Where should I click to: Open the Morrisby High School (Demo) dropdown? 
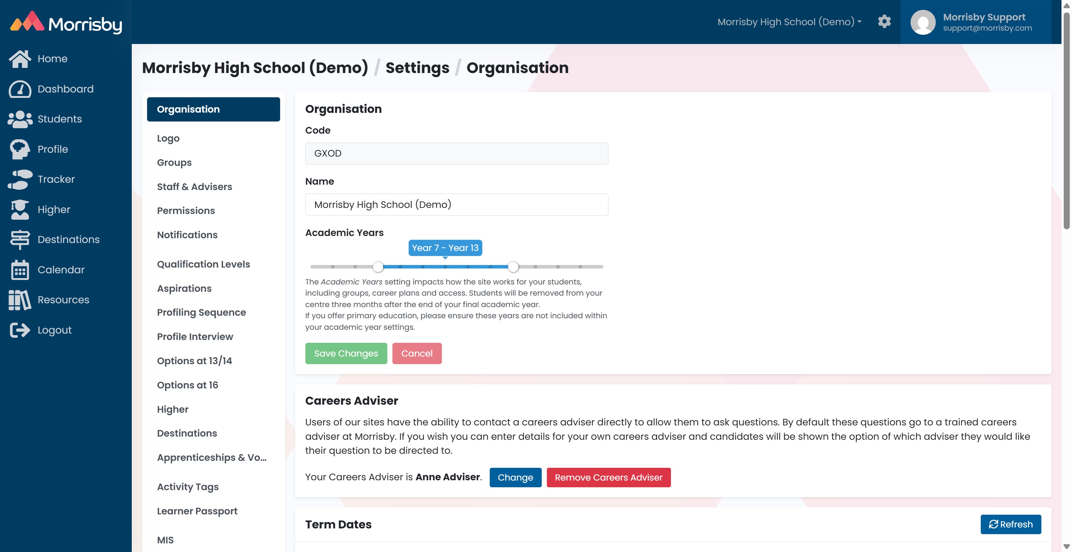pyautogui.click(x=789, y=22)
